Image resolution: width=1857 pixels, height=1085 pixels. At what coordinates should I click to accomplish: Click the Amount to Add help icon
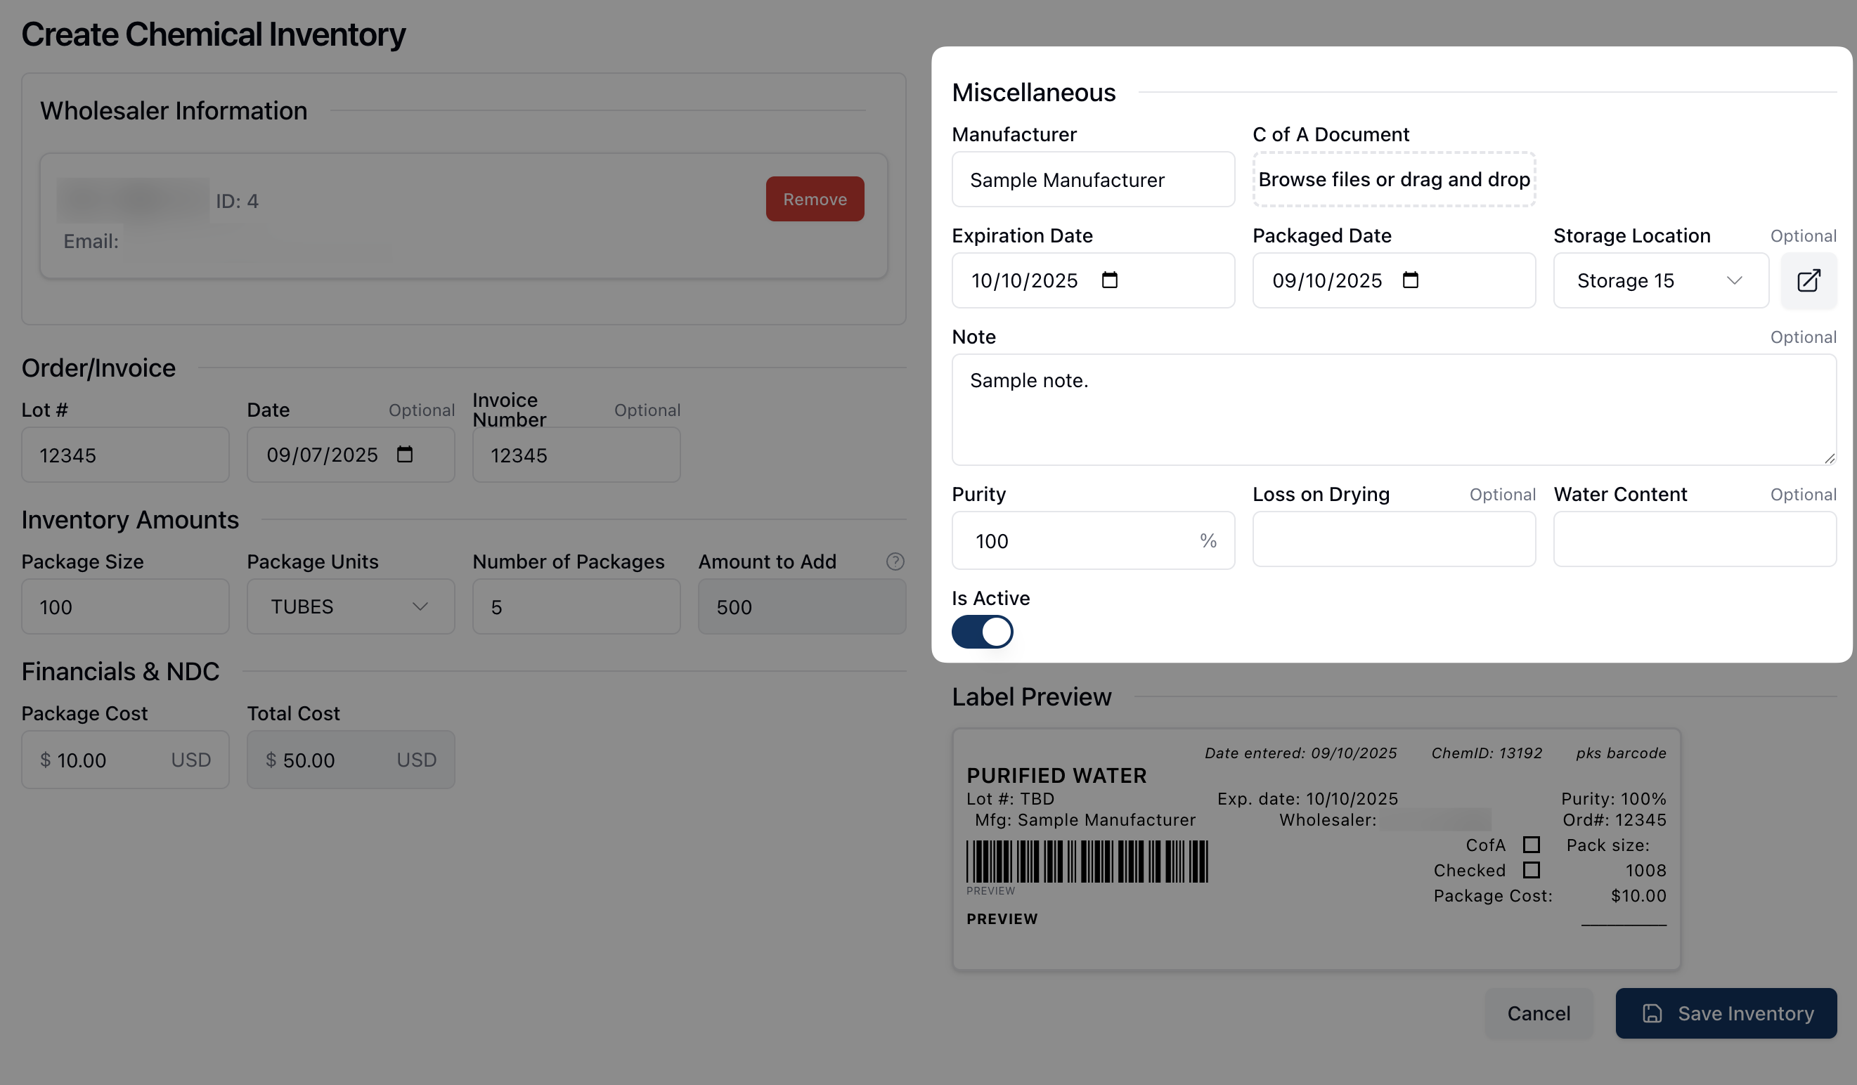point(895,561)
